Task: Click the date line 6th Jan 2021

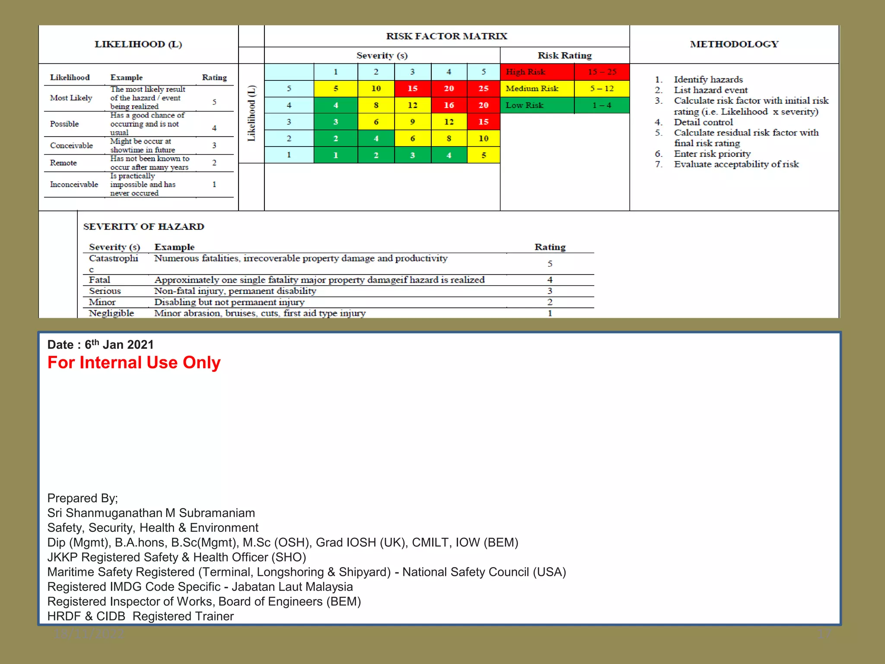Action: click(x=100, y=345)
